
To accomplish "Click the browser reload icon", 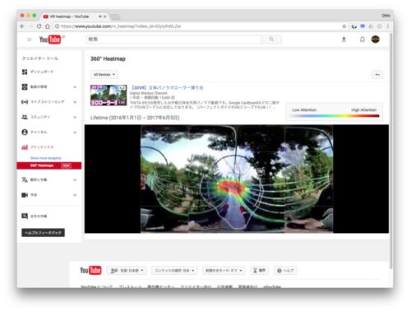I will pos(39,26).
